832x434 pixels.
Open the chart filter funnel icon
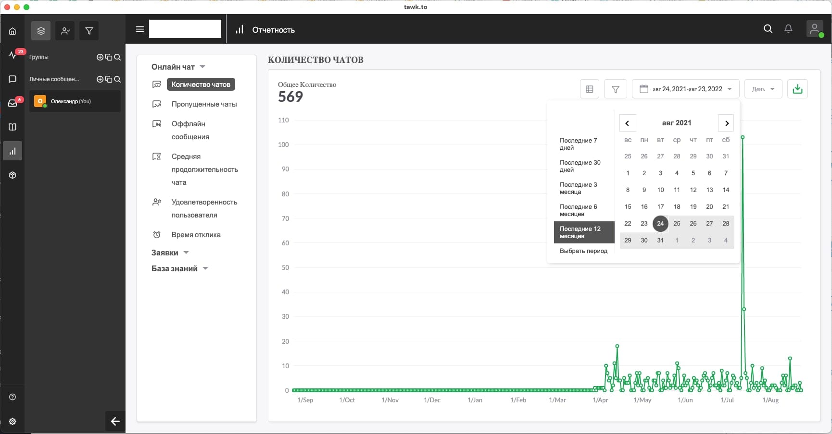click(615, 89)
